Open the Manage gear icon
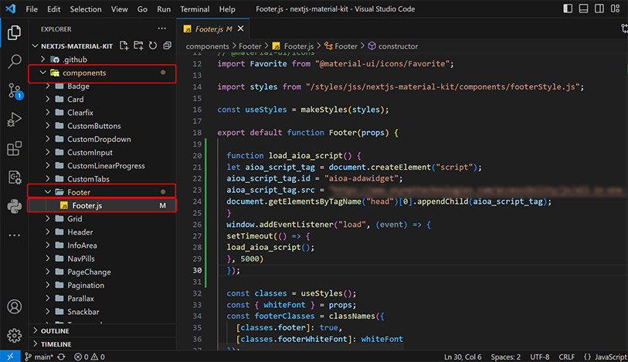This screenshot has width=628, height=362. pyautogui.click(x=15, y=335)
